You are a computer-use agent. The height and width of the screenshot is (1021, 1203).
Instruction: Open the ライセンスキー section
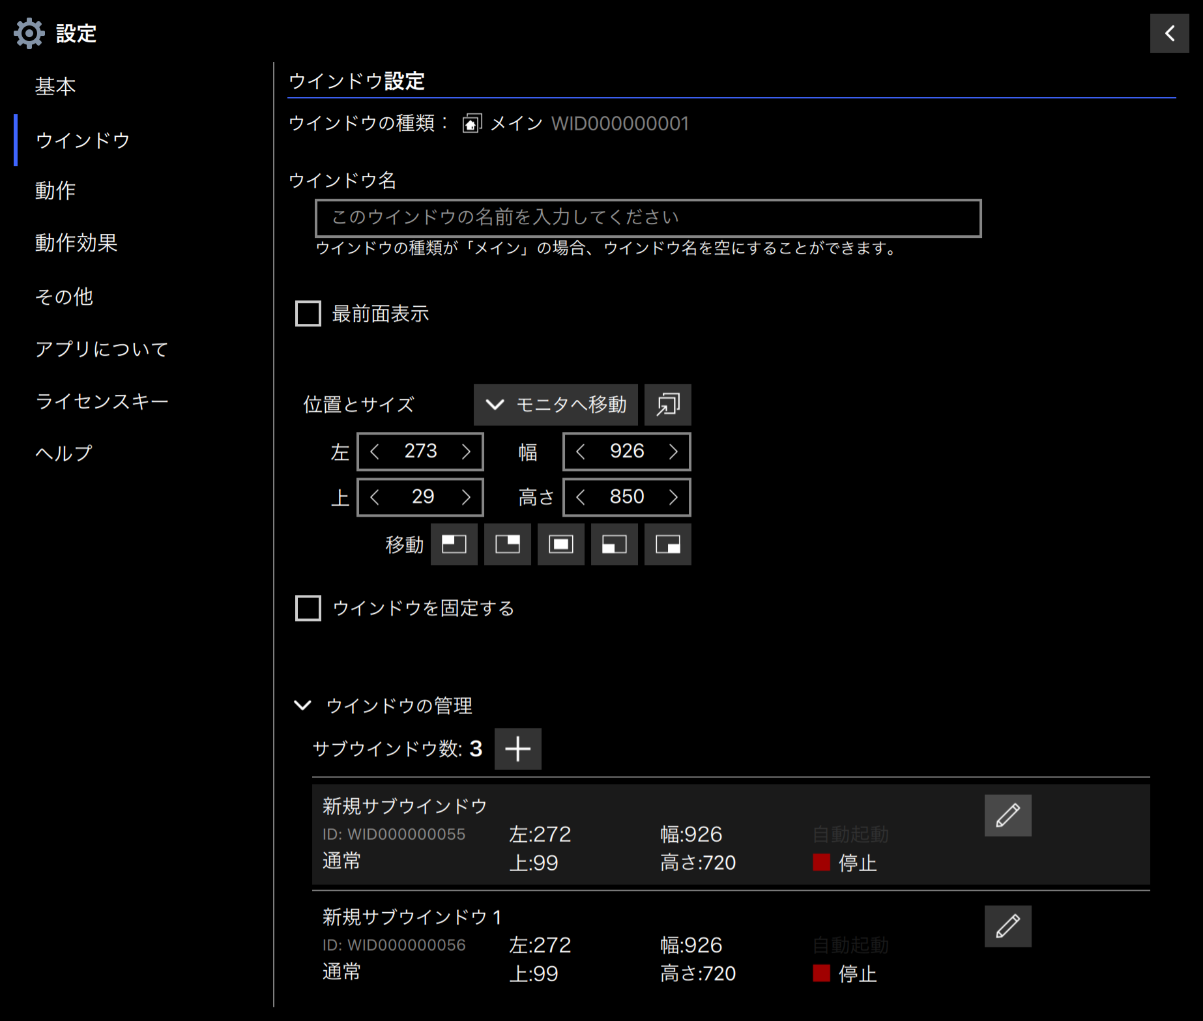click(x=102, y=401)
